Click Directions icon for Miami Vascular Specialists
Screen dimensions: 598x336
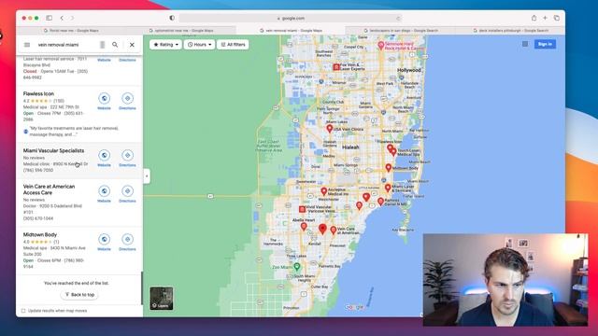point(127,155)
